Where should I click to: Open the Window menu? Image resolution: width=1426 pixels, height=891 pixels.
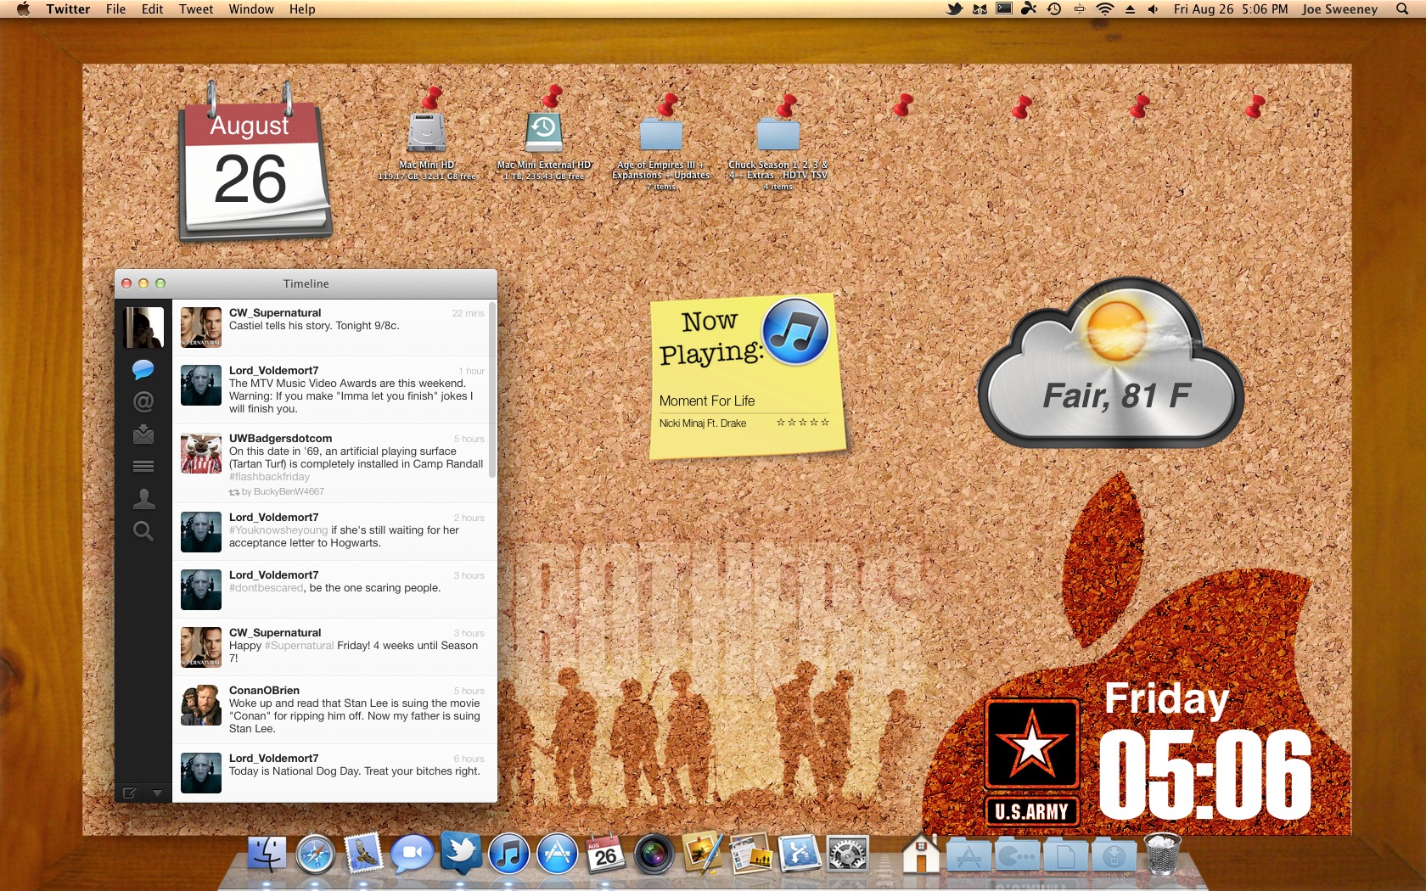tap(251, 9)
